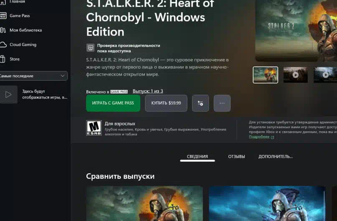The height and width of the screenshot is (221, 337).
Task: Click the Сравнить выпуски heading
Action: 120,176
